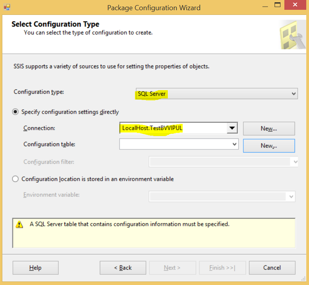The image size is (309, 285).
Task: Minimize the Package Configuration Wizard window
Action: point(265,6)
